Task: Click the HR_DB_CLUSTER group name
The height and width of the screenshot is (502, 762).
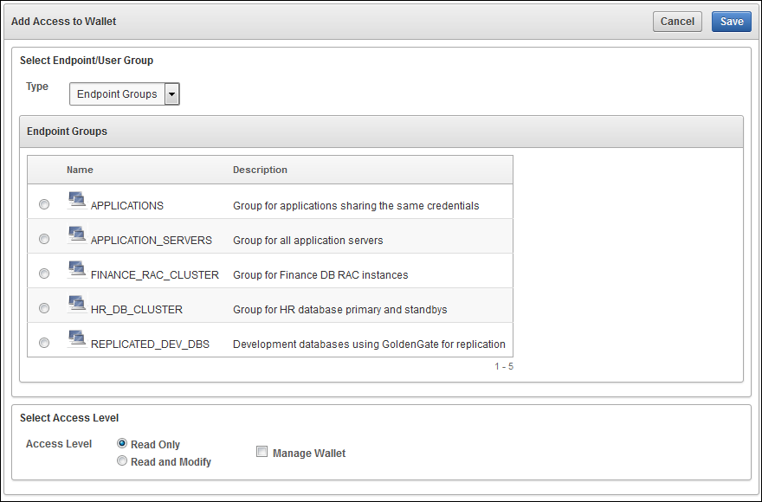Action: (x=137, y=309)
